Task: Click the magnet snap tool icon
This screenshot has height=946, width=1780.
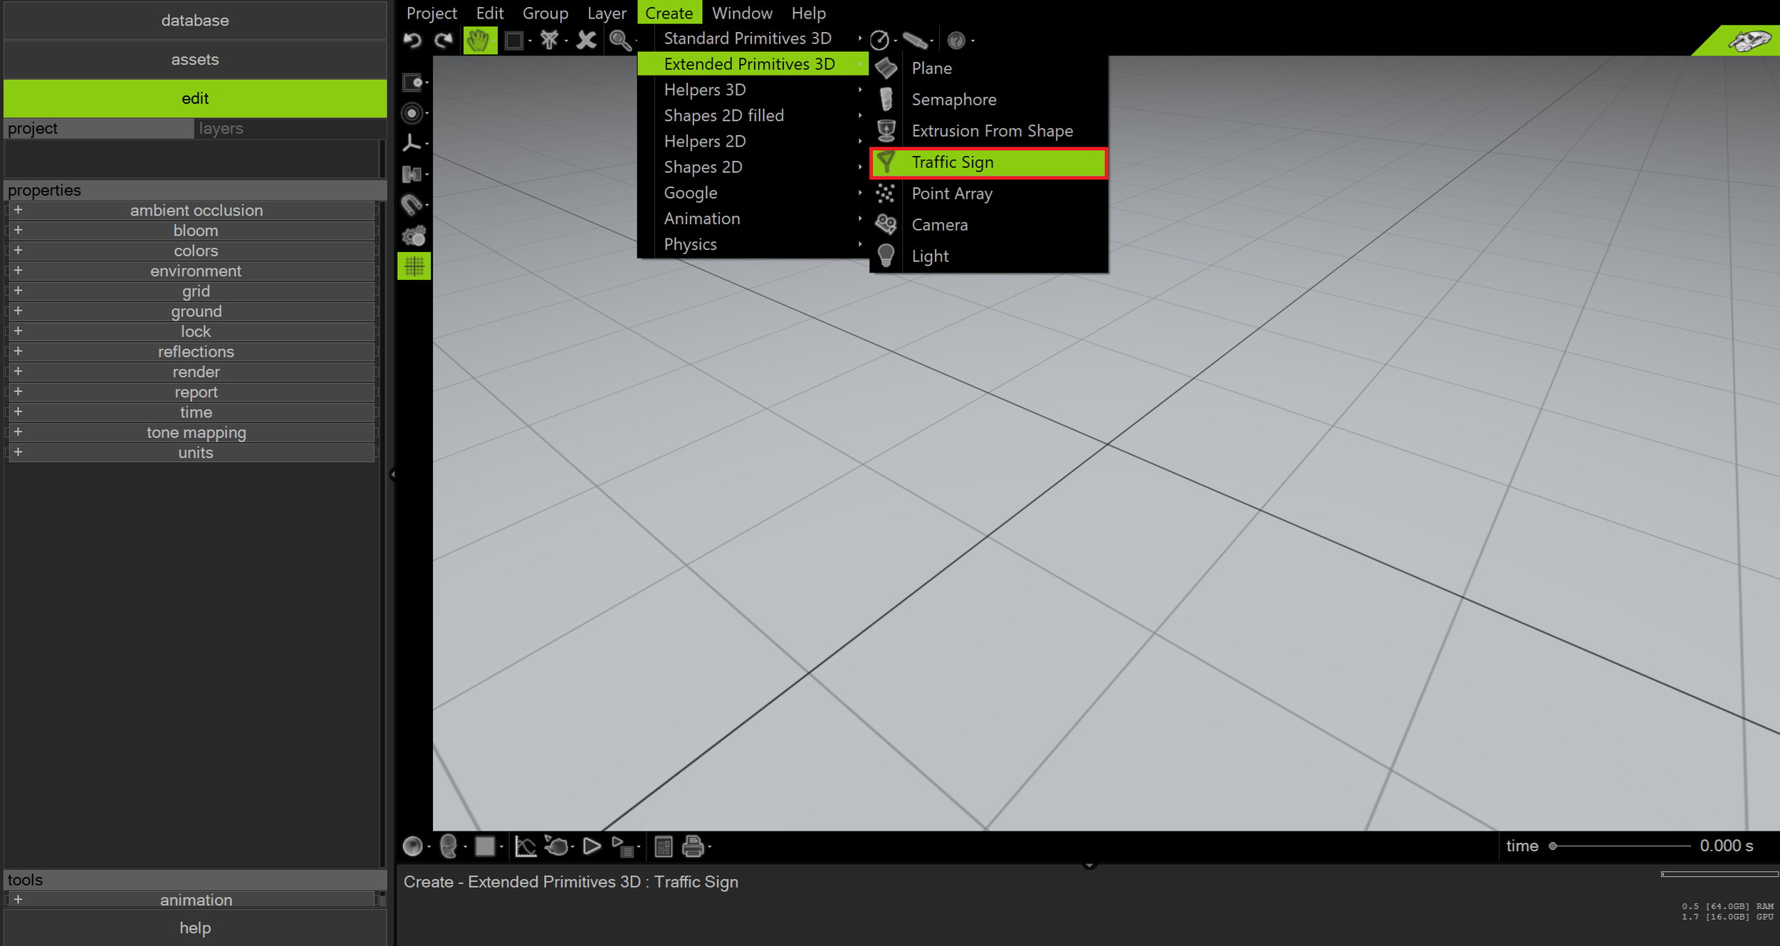Action: pos(412,205)
